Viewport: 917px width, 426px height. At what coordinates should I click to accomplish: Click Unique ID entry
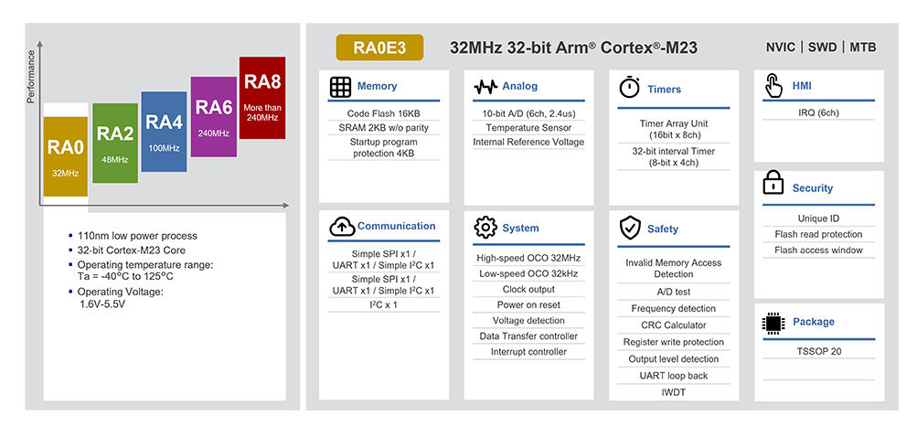click(x=819, y=218)
